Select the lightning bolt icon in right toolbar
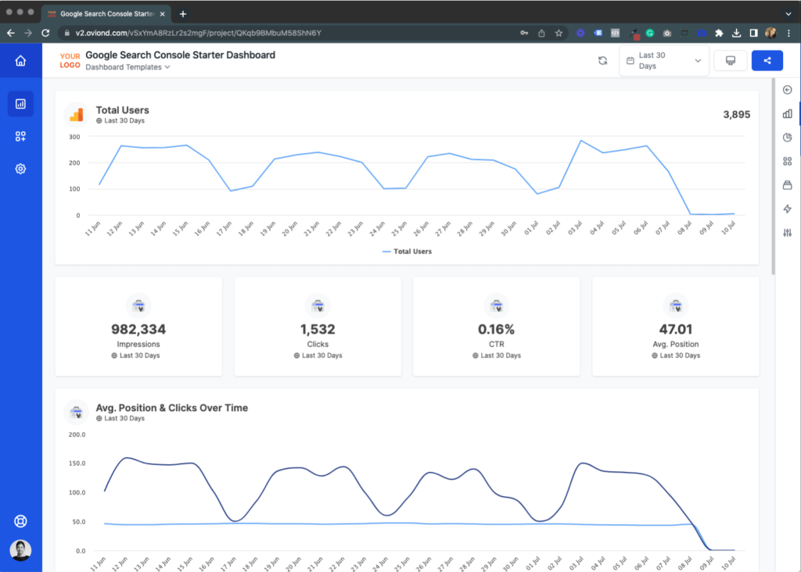Image resolution: width=801 pixels, height=572 pixels. [787, 209]
